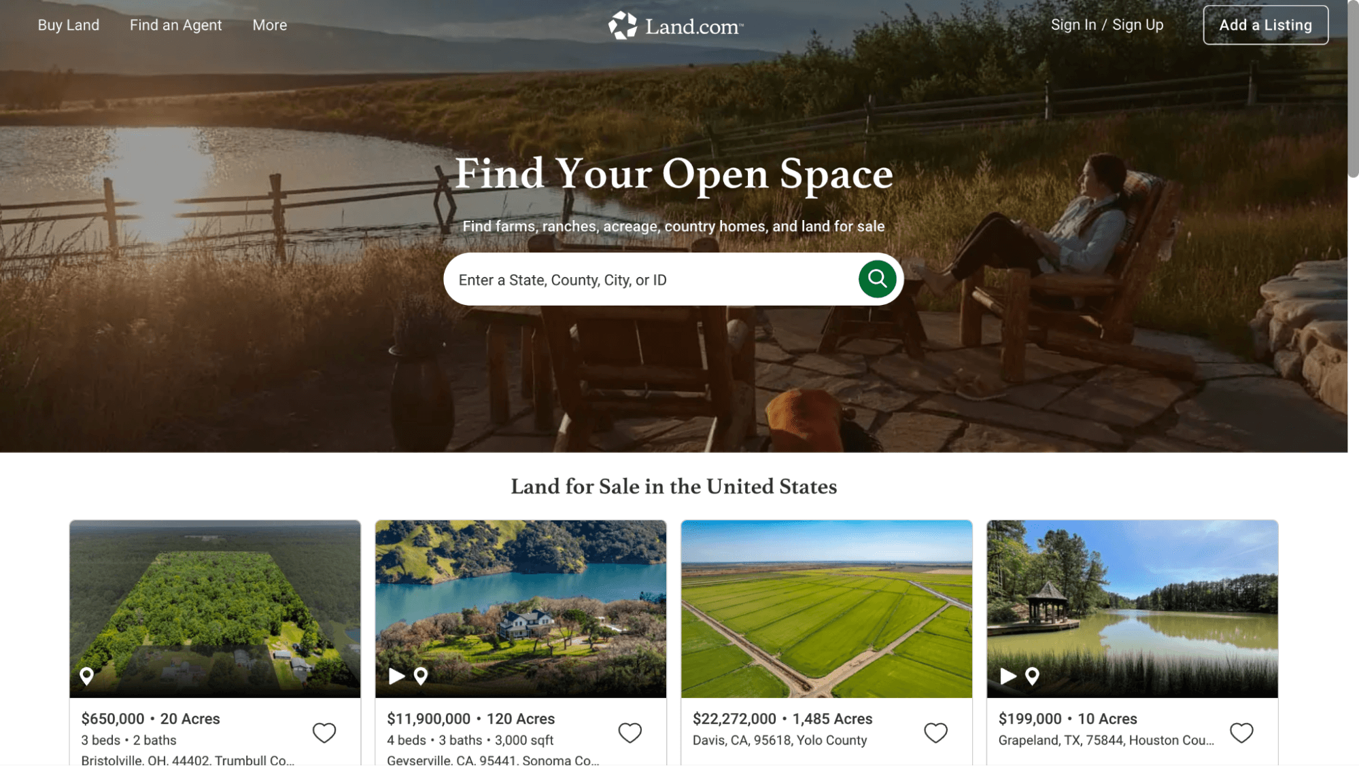Click the Add a Listing button
1359x766 pixels.
click(x=1266, y=25)
